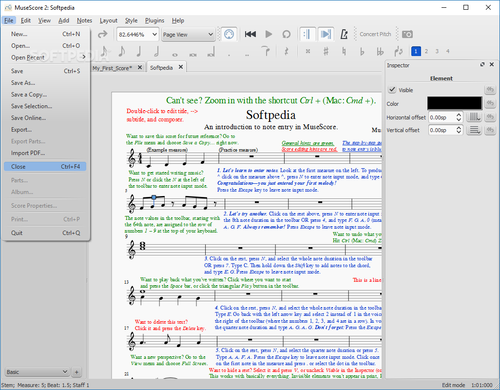Click flip stem direction icon

coord(398,51)
